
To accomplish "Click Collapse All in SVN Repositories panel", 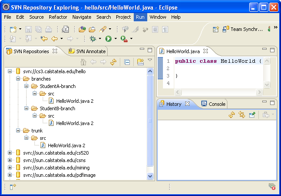I will 127,62.
